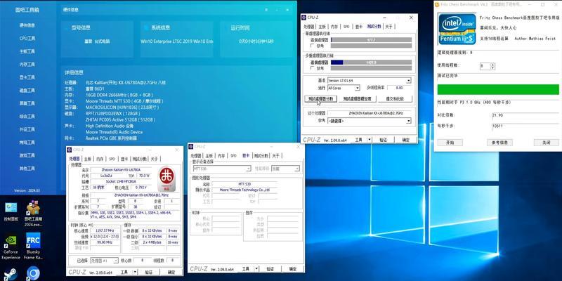Image resolution: width=562 pixels, height=281 pixels.
Task: Click 确定 in CPU-Z processor window
Action: pyautogui.click(x=171, y=272)
